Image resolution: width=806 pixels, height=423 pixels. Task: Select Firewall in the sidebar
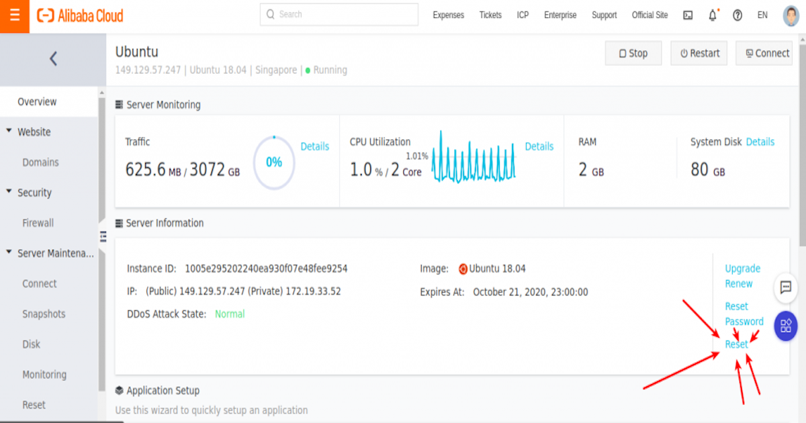38,223
